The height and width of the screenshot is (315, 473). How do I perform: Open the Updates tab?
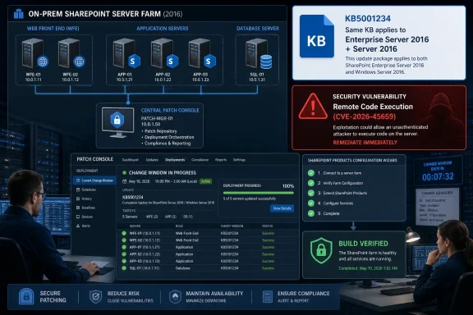point(152,160)
